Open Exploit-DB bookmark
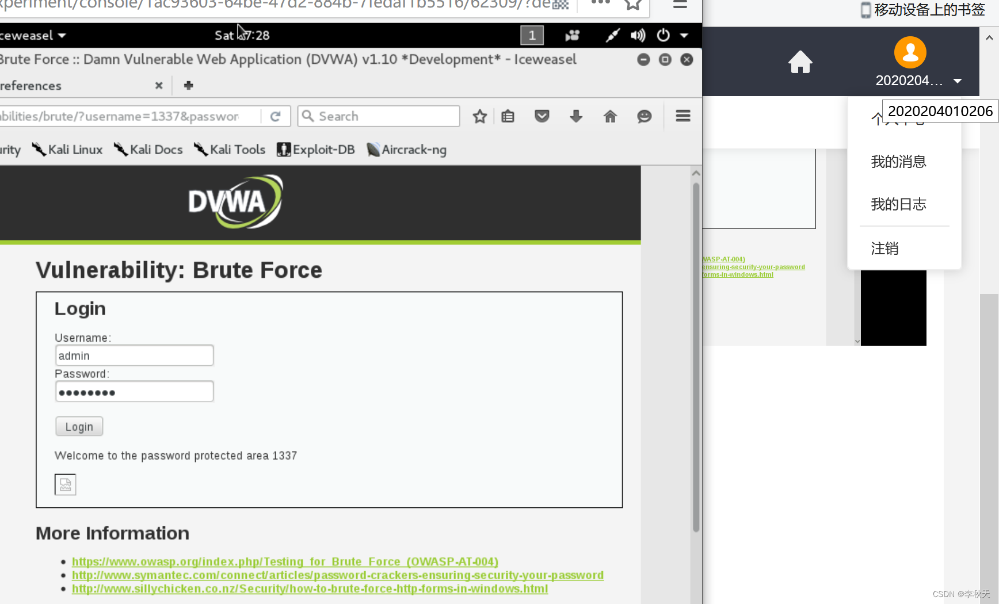999x604 pixels. click(x=316, y=150)
